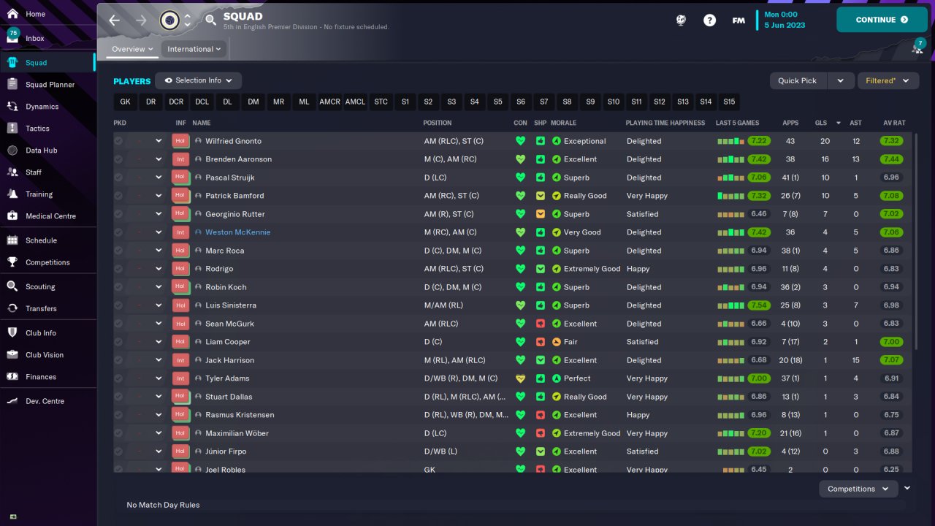
Task: Click the globe icon in the top bar
Action: (681, 20)
